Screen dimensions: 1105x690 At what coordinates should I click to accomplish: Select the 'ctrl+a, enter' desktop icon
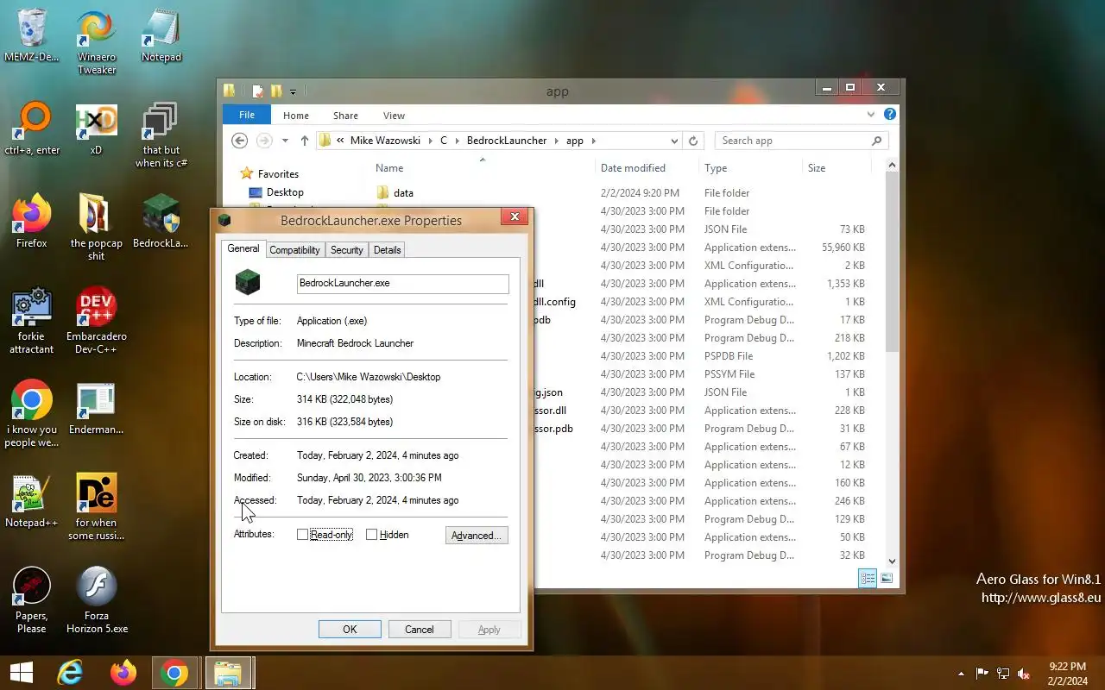pos(32,129)
